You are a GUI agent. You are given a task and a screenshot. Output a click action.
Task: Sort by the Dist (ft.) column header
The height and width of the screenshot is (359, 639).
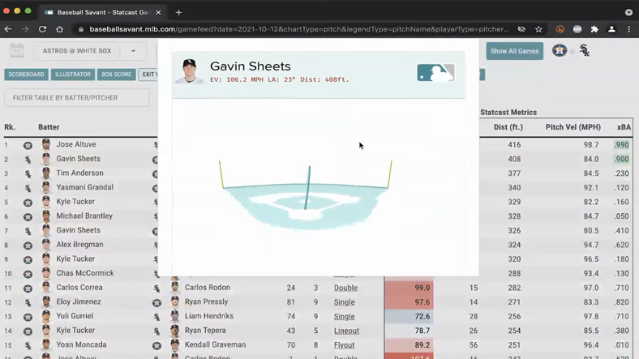pyautogui.click(x=508, y=127)
